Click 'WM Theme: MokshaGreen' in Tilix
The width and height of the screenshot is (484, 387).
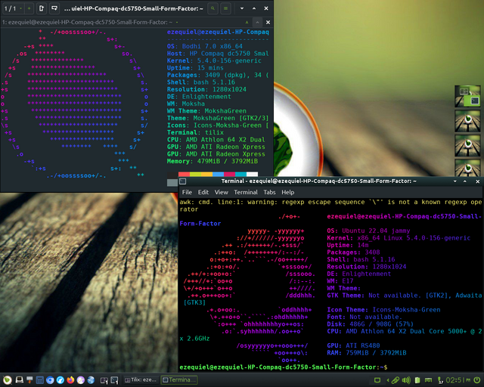pyautogui.click(x=206, y=111)
